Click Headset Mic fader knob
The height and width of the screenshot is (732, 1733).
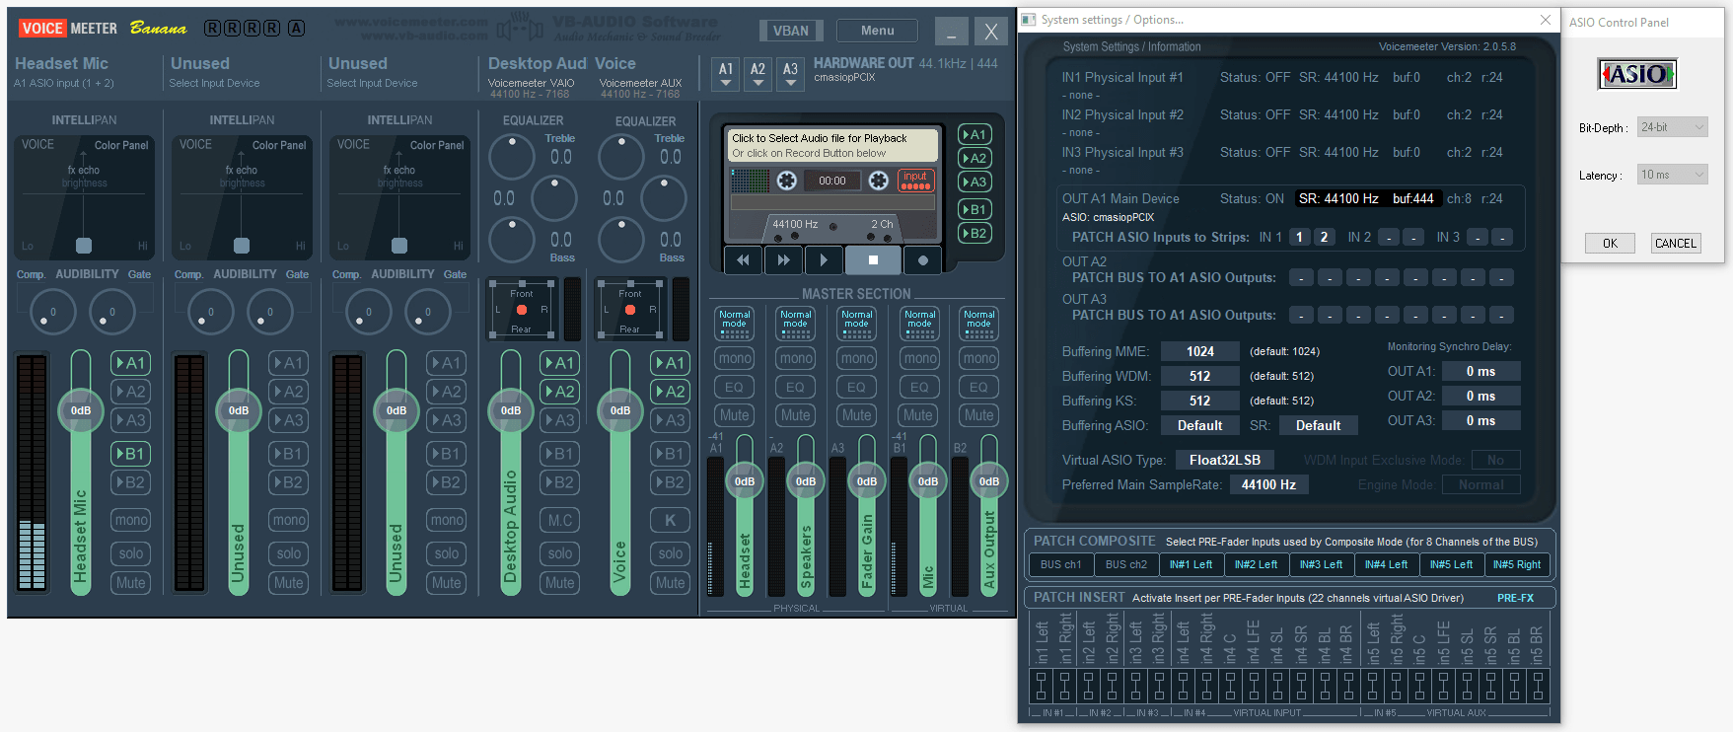point(81,410)
